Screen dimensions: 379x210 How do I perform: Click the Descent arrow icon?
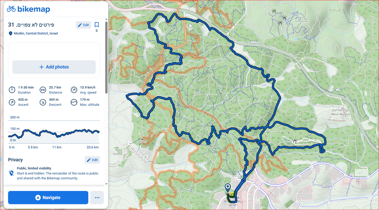43,102
